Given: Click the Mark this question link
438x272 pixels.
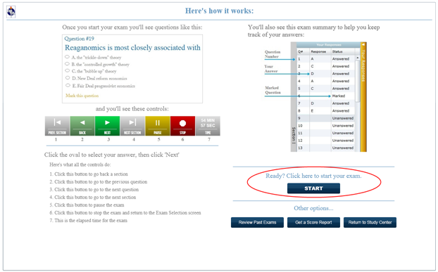Looking at the screenshot, I should tap(82, 96).
